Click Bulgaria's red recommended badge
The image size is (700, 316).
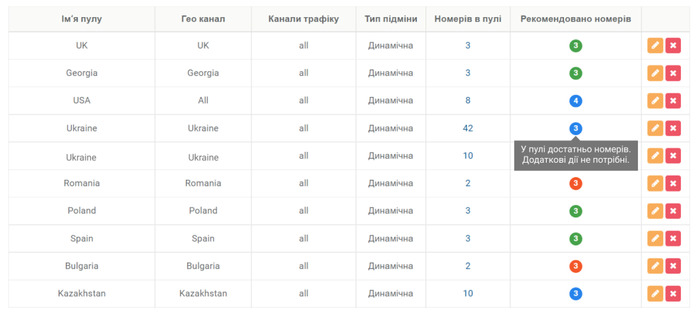(576, 266)
